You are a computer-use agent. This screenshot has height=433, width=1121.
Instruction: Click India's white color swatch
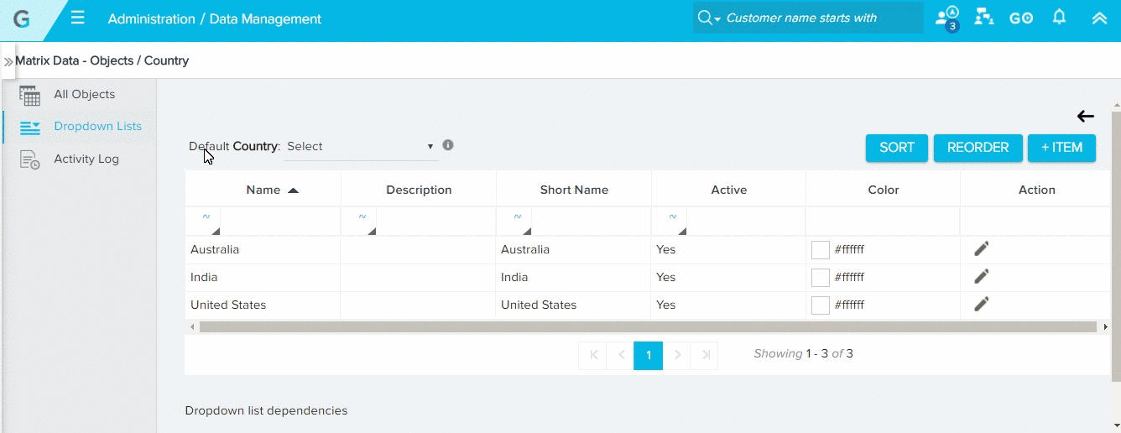821,278
